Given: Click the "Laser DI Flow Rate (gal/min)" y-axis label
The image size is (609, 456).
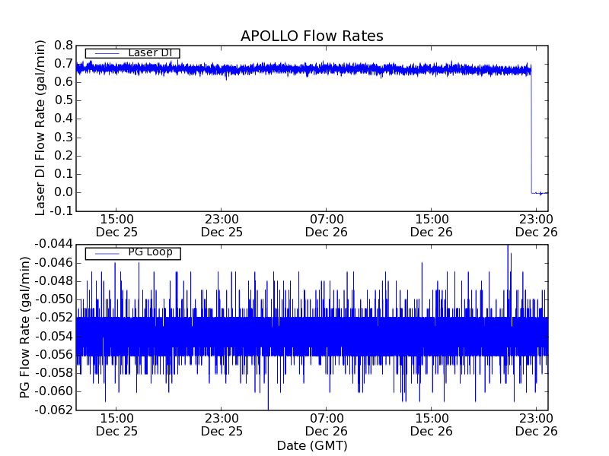Looking at the screenshot, I should pyautogui.click(x=41, y=128).
